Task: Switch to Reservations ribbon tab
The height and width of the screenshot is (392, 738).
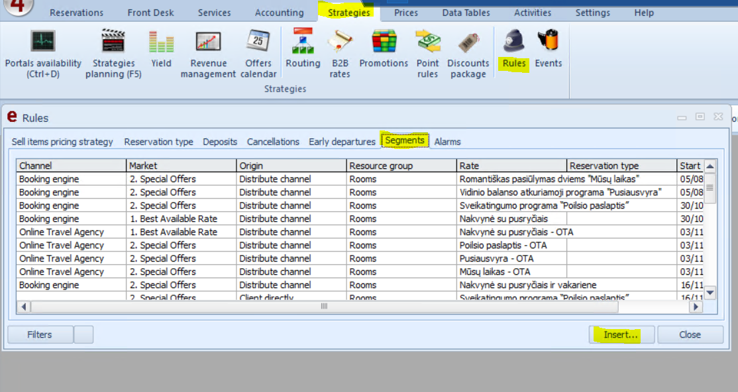Action: coord(76,13)
